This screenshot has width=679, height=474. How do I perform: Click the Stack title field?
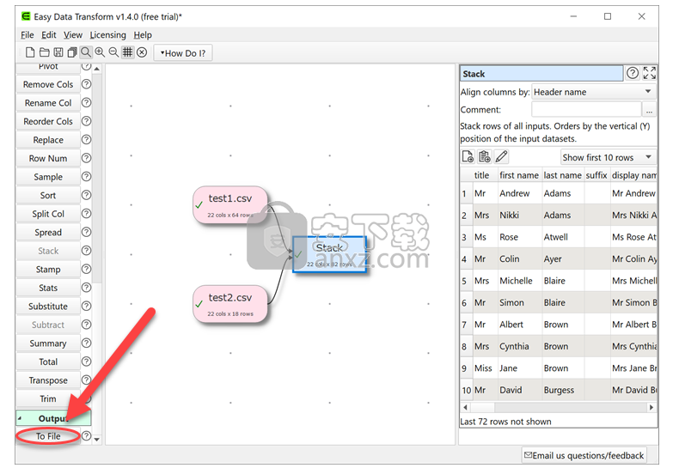point(541,74)
